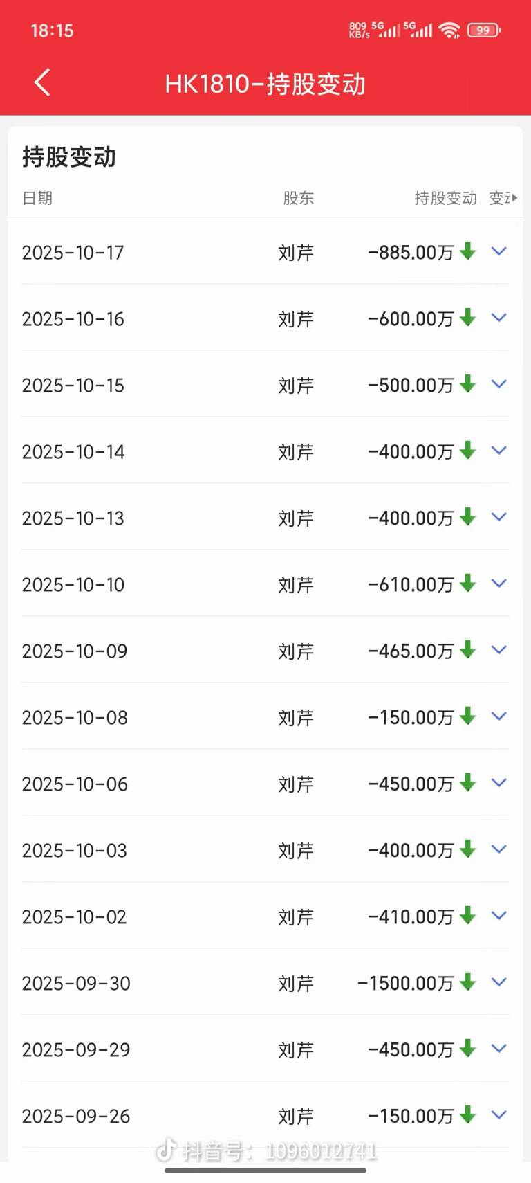Viewport: 531px width, 1183px height.
Task: Expand the 2025-09-30 row chevron
Action: pos(499,982)
